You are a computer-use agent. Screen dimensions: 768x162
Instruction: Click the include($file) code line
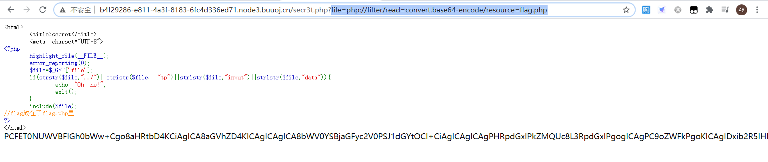(x=53, y=106)
